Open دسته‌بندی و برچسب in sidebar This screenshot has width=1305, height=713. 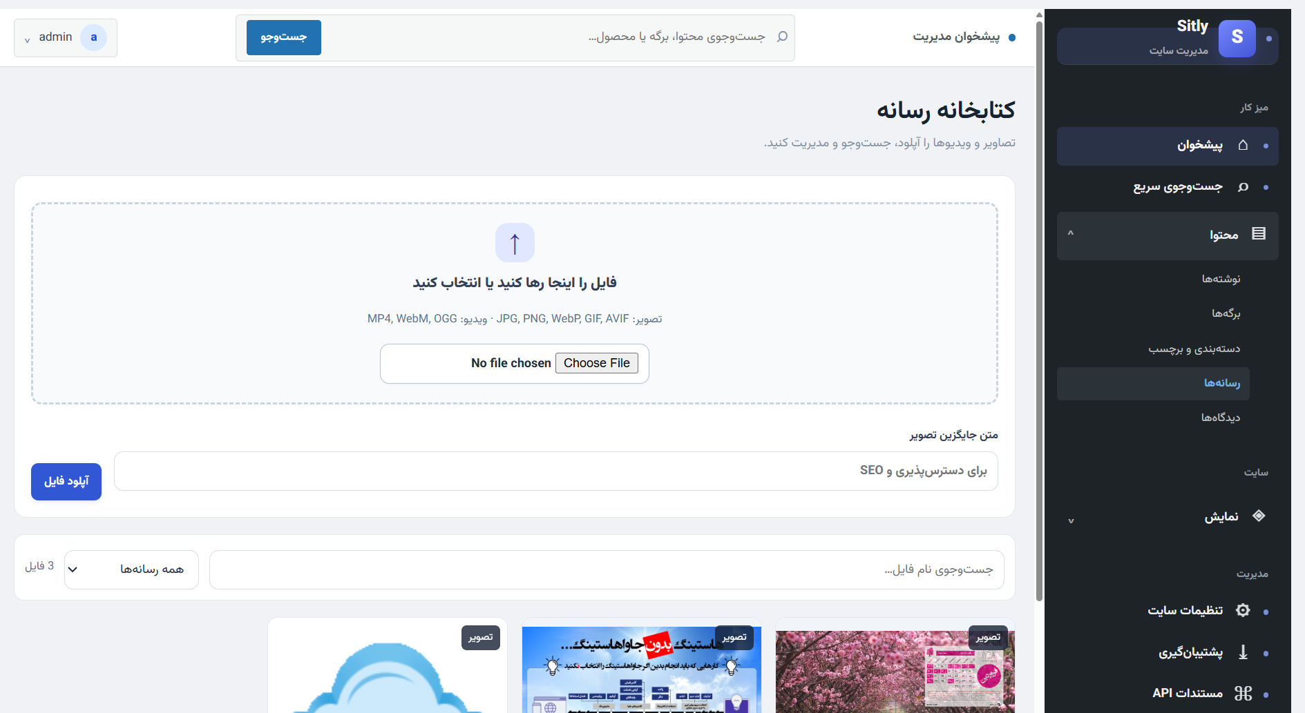[x=1194, y=349]
